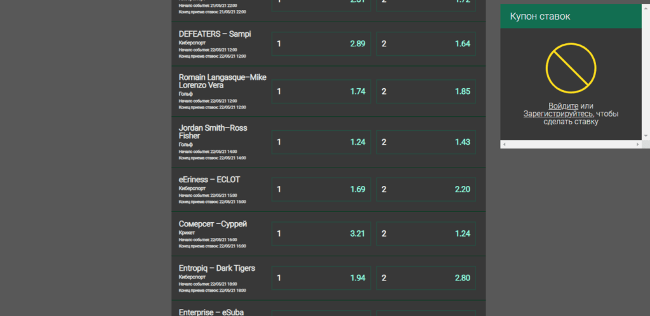Click the Крикет sport label
650x316 pixels.
pos(187,233)
